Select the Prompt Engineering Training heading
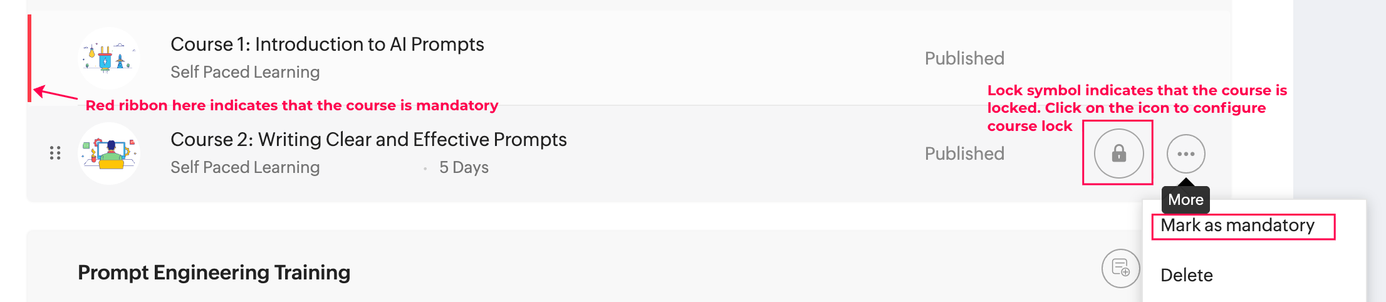The width and height of the screenshot is (1386, 302). pos(214,273)
